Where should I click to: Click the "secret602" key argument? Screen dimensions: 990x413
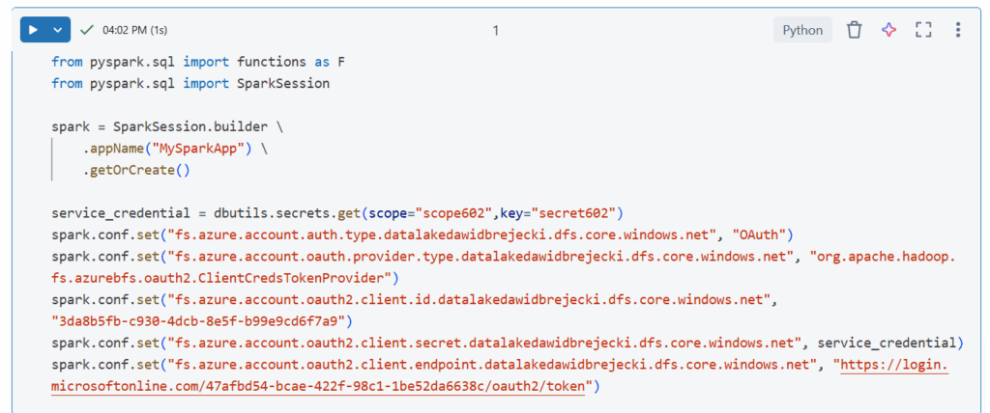(x=578, y=212)
